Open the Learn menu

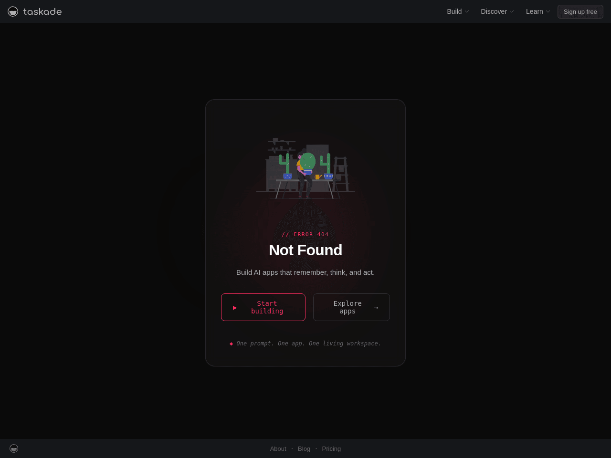(x=538, y=11)
